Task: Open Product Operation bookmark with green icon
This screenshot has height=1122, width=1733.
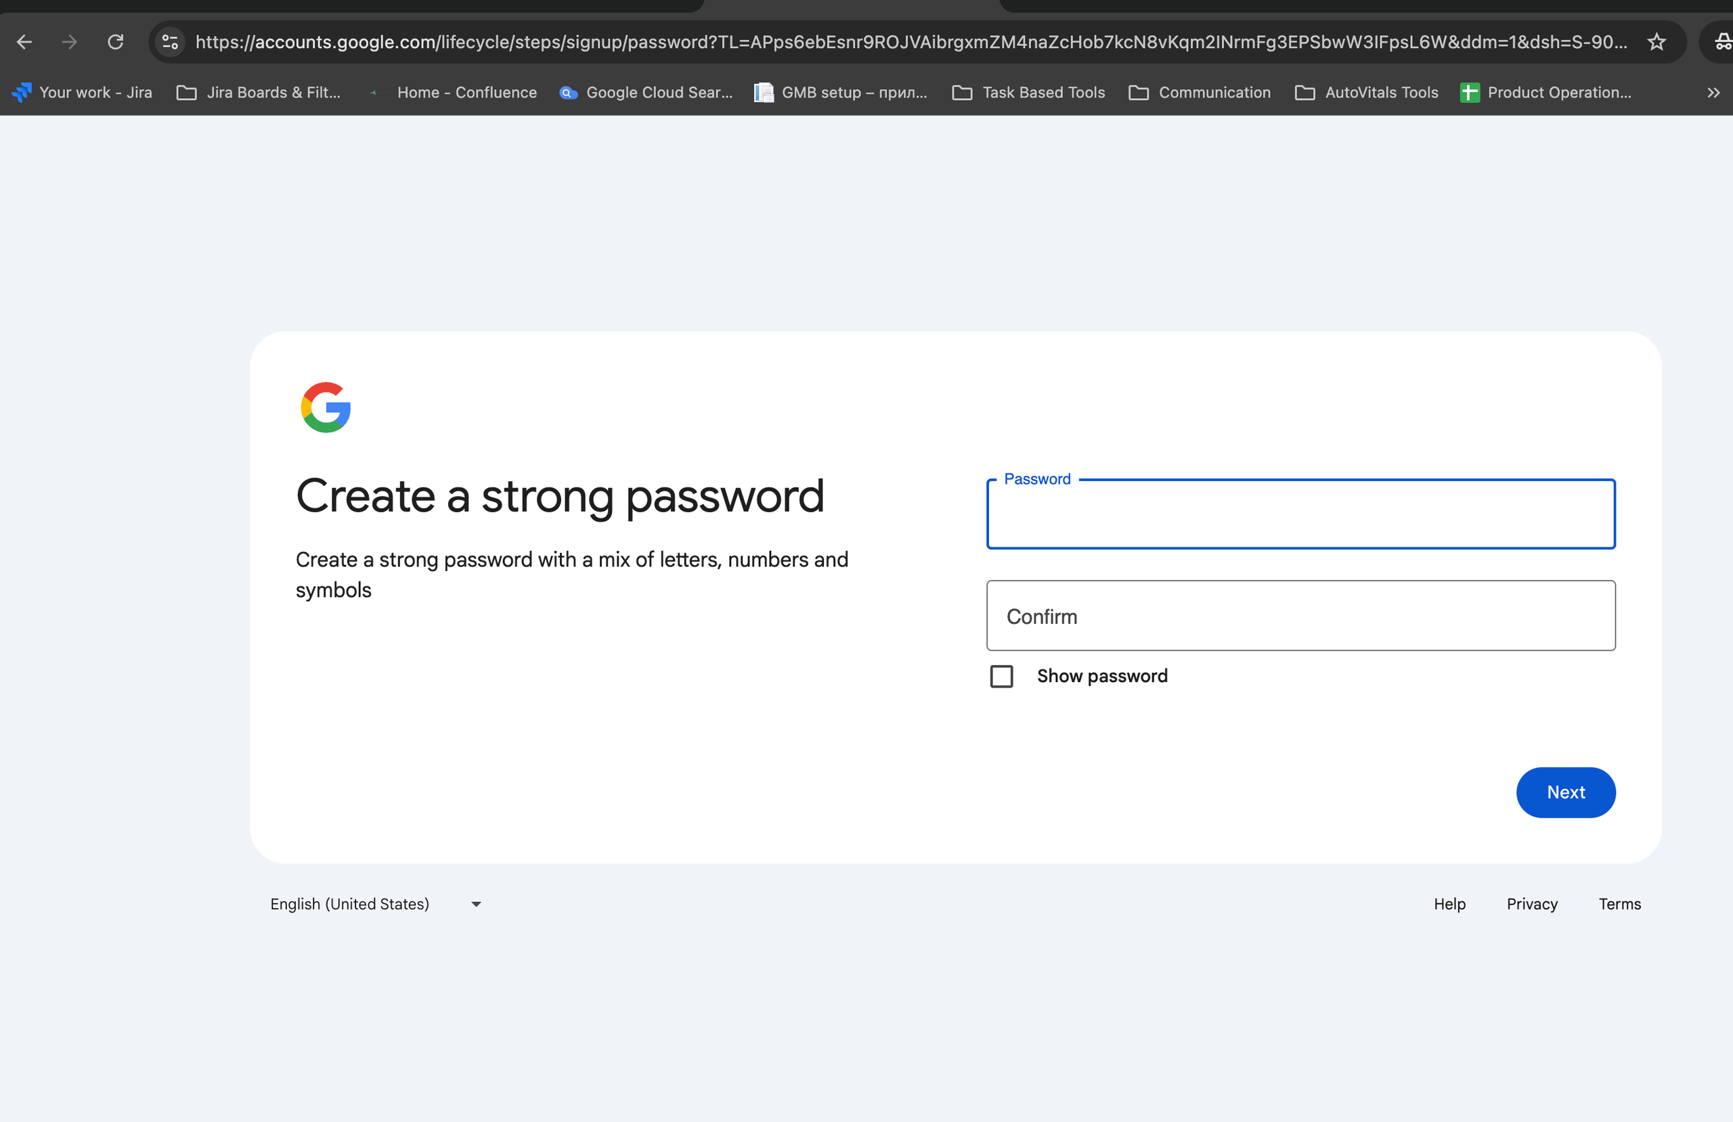Action: click(x=1546, y=93)
